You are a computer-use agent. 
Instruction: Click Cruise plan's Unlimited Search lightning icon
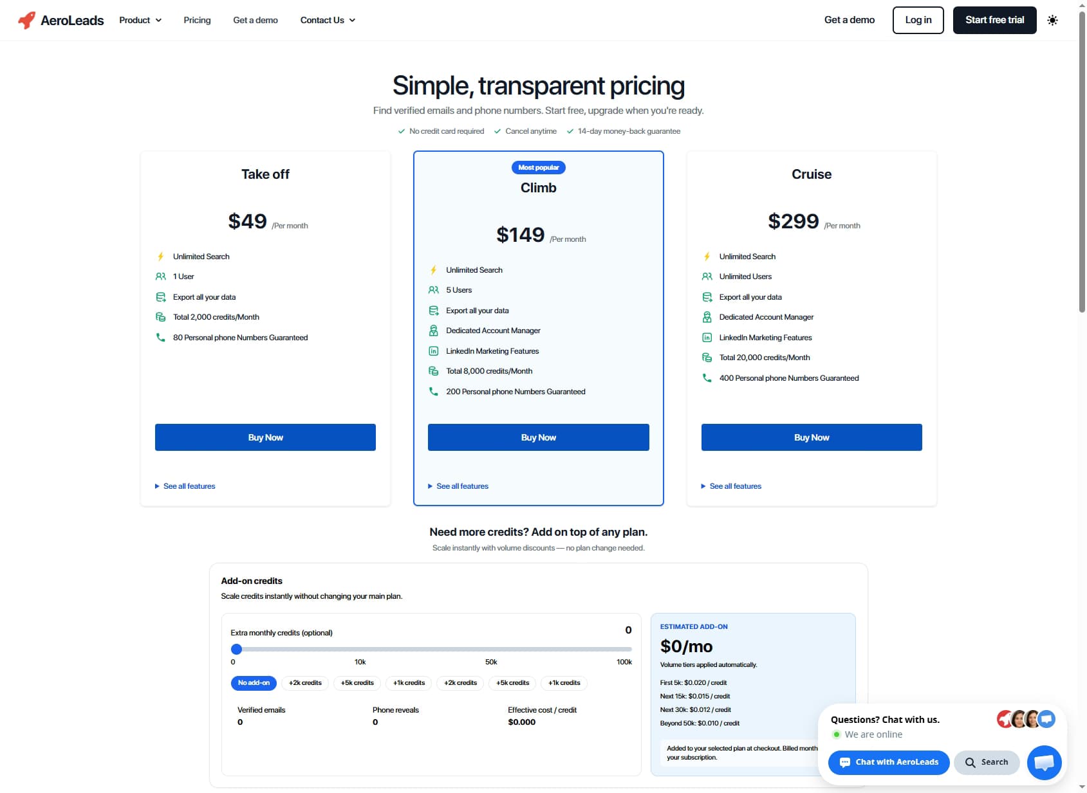[x=707, y=257]
